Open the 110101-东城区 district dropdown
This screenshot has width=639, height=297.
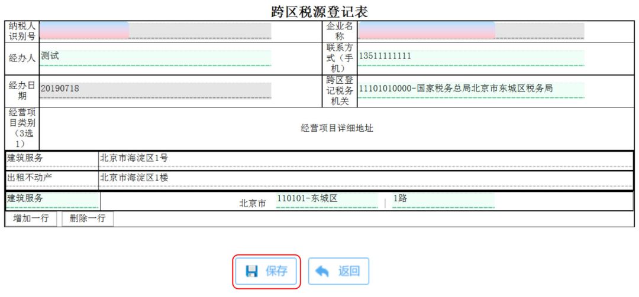(x=327, y=201)
